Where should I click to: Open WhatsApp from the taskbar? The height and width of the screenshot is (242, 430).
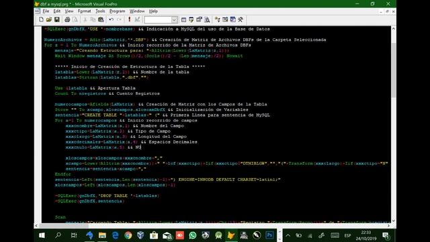click(193, 235)
